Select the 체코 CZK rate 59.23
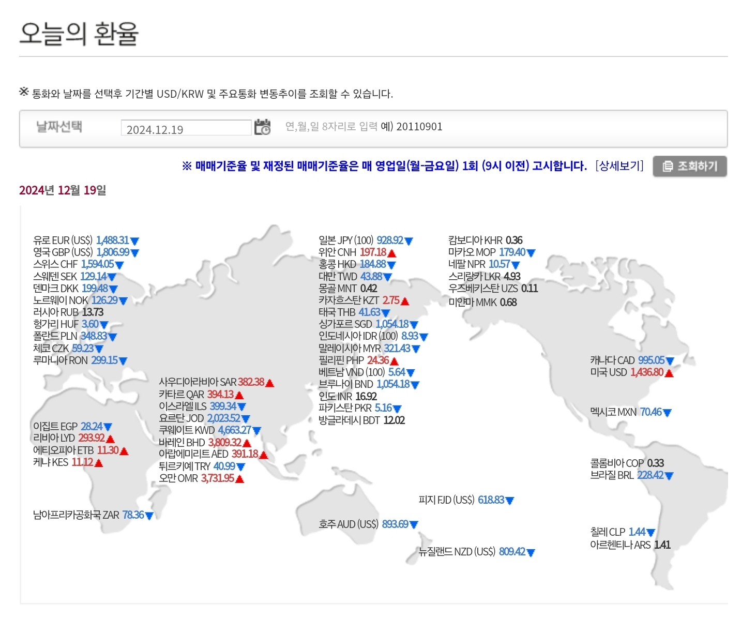 point(83,349)
